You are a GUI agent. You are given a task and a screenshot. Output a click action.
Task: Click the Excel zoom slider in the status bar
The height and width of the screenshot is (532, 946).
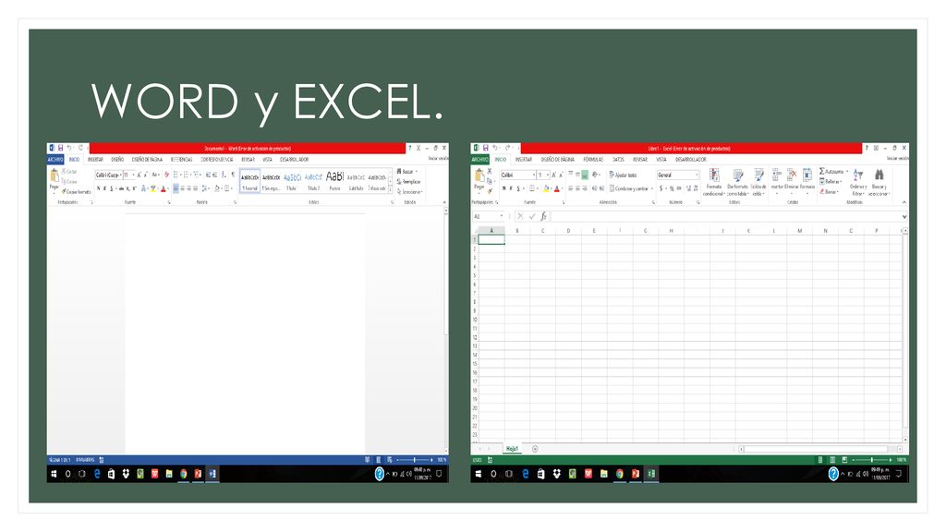872,460
